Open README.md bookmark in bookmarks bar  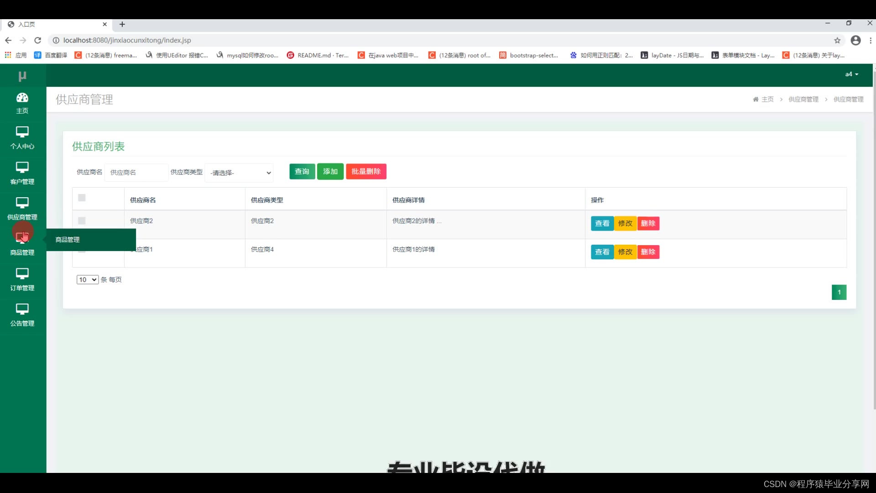click(318, 55)
